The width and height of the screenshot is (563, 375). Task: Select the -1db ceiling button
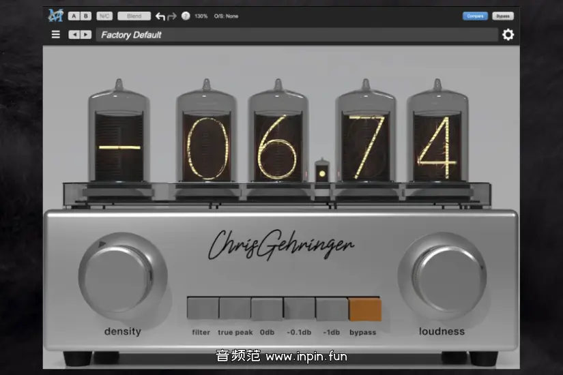click(x=332, y=308)
